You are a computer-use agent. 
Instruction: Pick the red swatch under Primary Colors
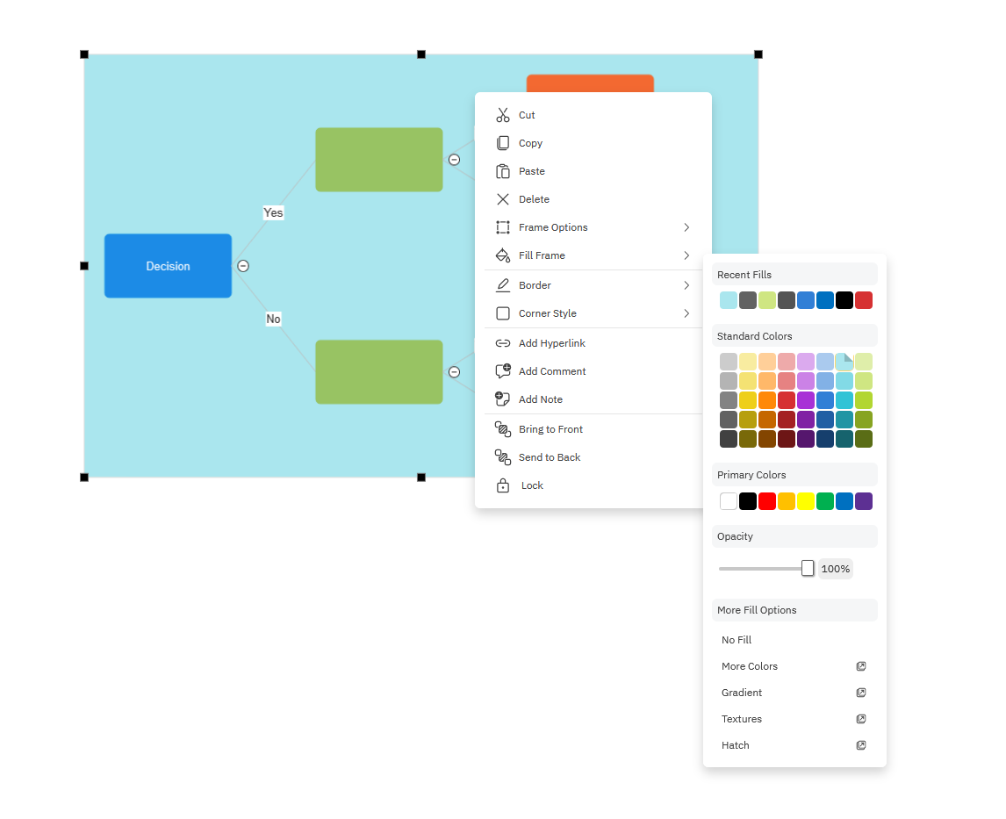(767, 501)
